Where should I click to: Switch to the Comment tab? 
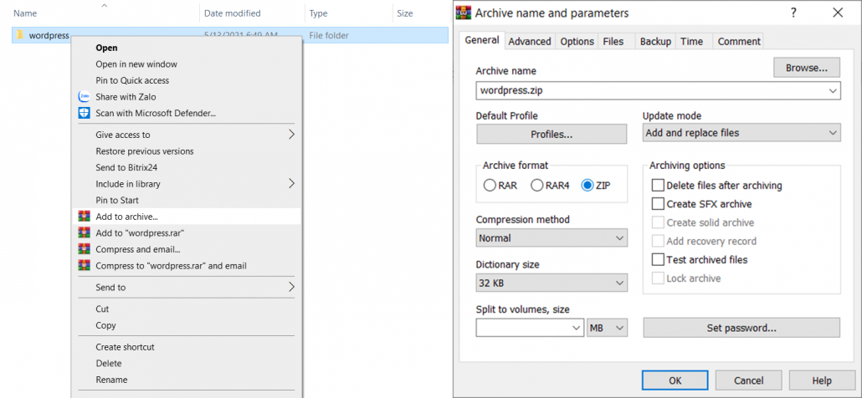[739, 41]
